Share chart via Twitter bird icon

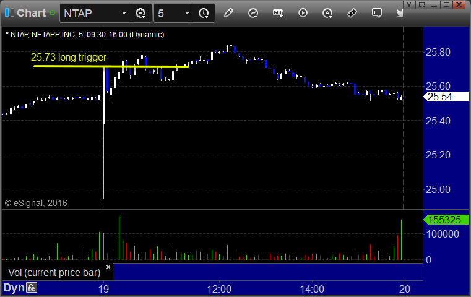coord(400,13)
